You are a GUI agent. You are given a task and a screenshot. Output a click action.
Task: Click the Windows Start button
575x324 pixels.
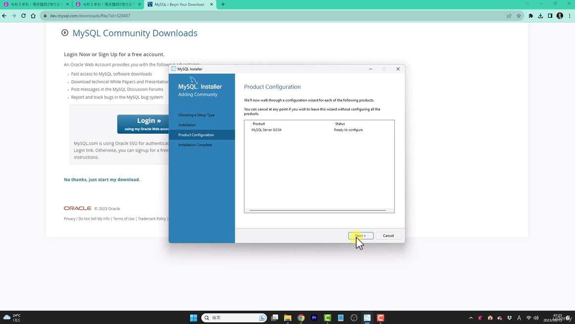[x=194, y=318]
